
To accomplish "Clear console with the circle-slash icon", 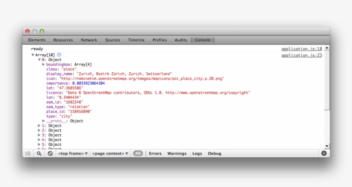I will point(50,153).
